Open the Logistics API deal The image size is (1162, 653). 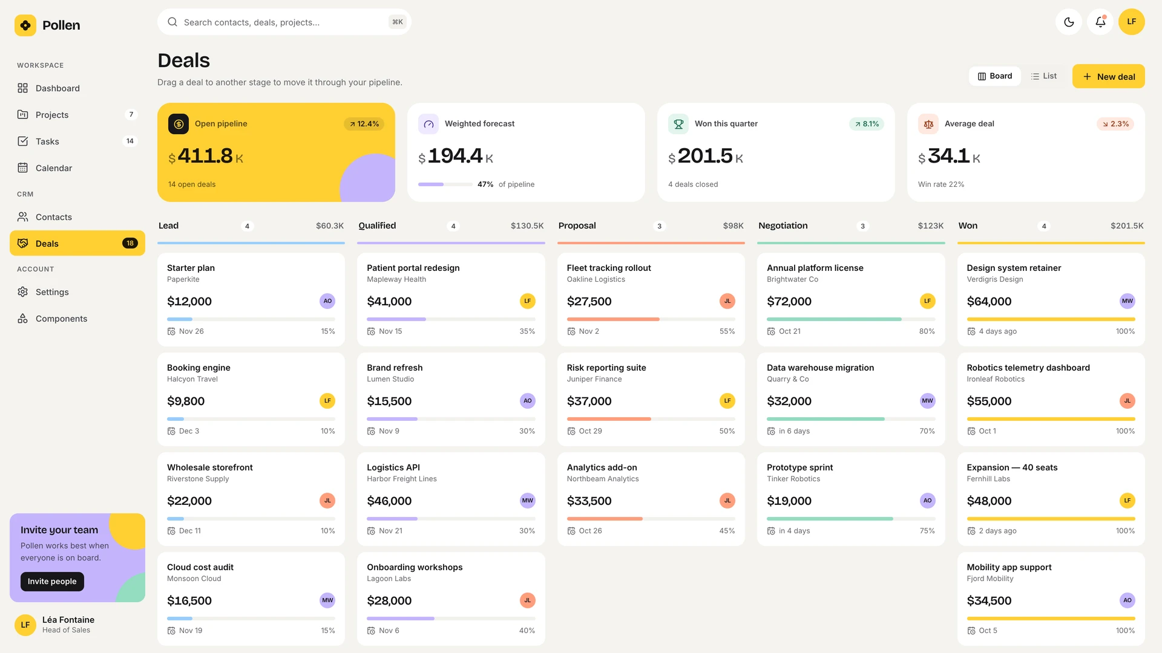click(x=451, y=499)
